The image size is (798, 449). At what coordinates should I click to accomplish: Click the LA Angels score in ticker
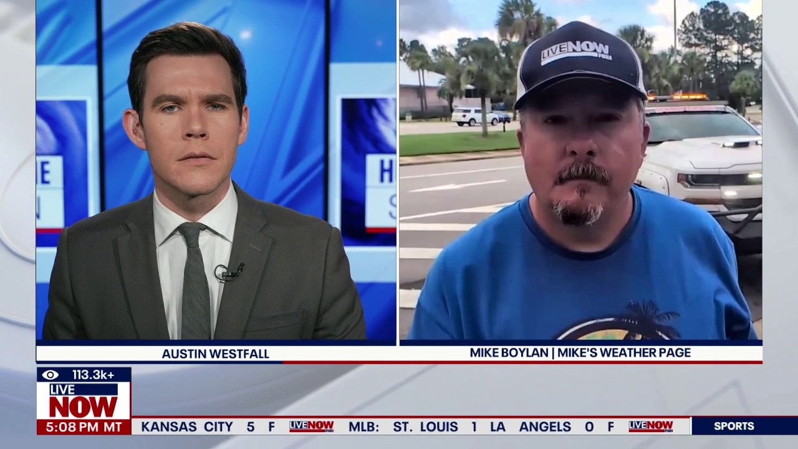tap(552, 427)
